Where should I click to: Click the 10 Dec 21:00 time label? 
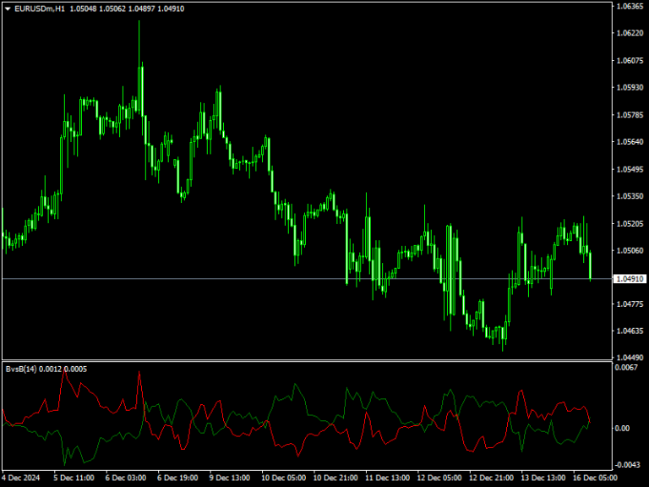pos(335,478)
